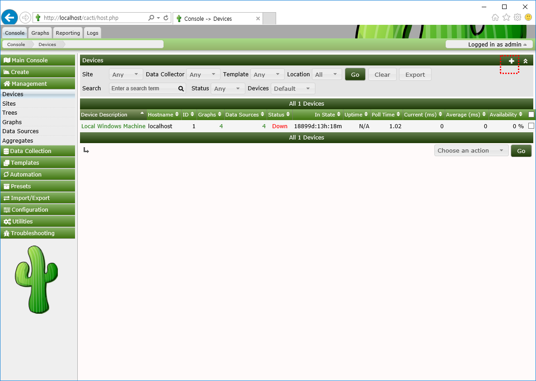Switch to the Logs tab

point(92,33)
